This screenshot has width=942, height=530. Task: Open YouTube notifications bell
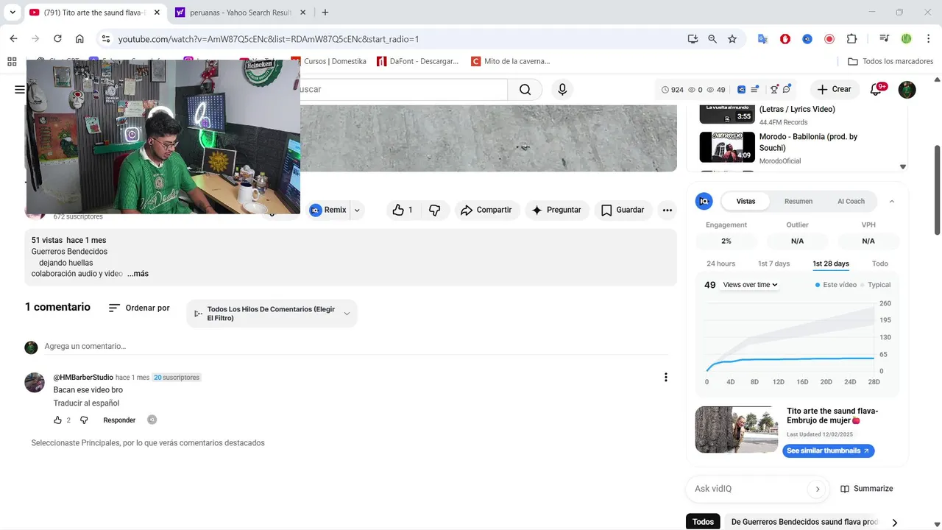click(876, 90)
